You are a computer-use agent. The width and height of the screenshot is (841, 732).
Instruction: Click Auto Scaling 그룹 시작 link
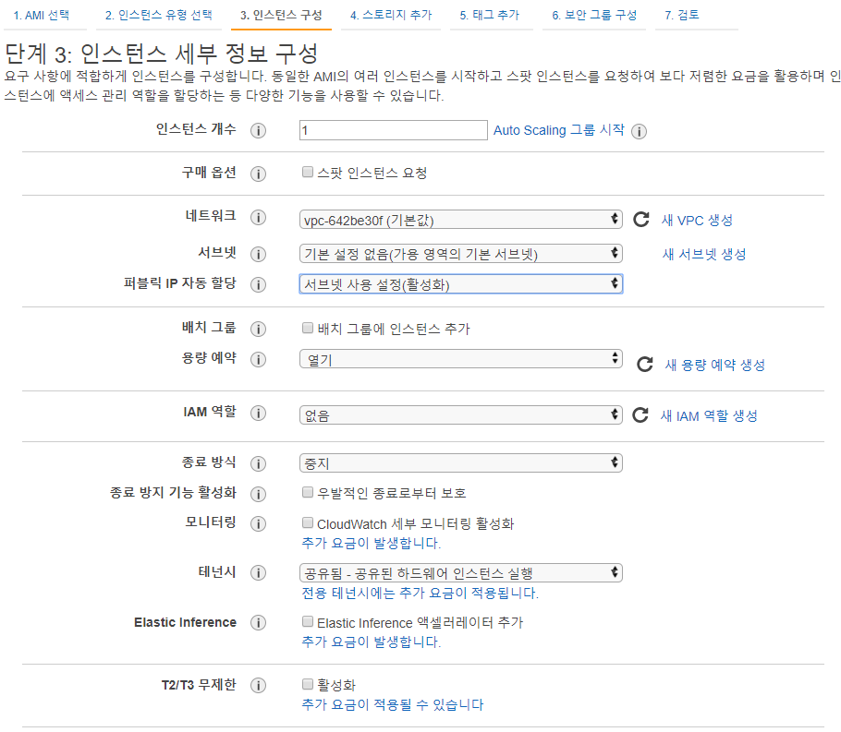(x=559, y=130)
